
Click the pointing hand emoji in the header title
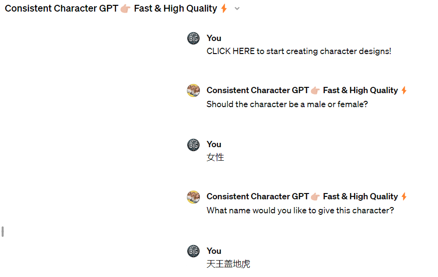click(x=126, y=9)
